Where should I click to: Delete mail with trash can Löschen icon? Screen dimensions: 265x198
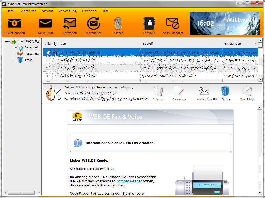[x=118, y=24]
